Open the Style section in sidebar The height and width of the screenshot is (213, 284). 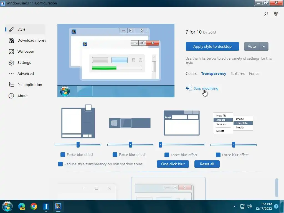coord(25,29)
